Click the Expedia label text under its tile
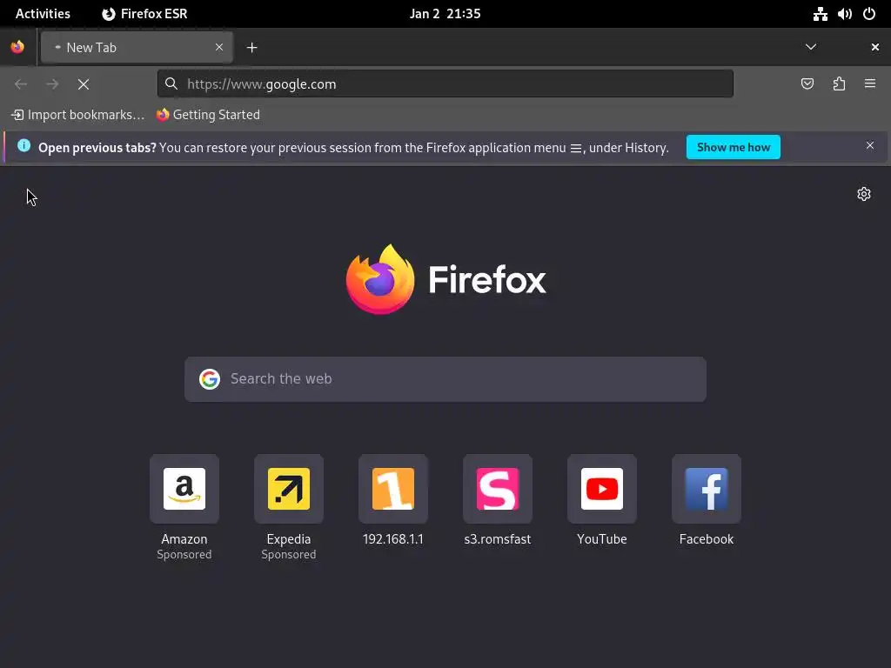 [289, 539]
